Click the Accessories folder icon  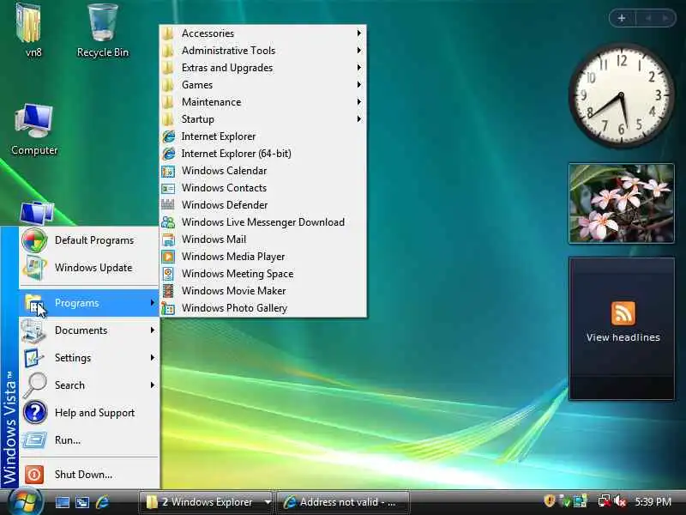pos(168,33)
